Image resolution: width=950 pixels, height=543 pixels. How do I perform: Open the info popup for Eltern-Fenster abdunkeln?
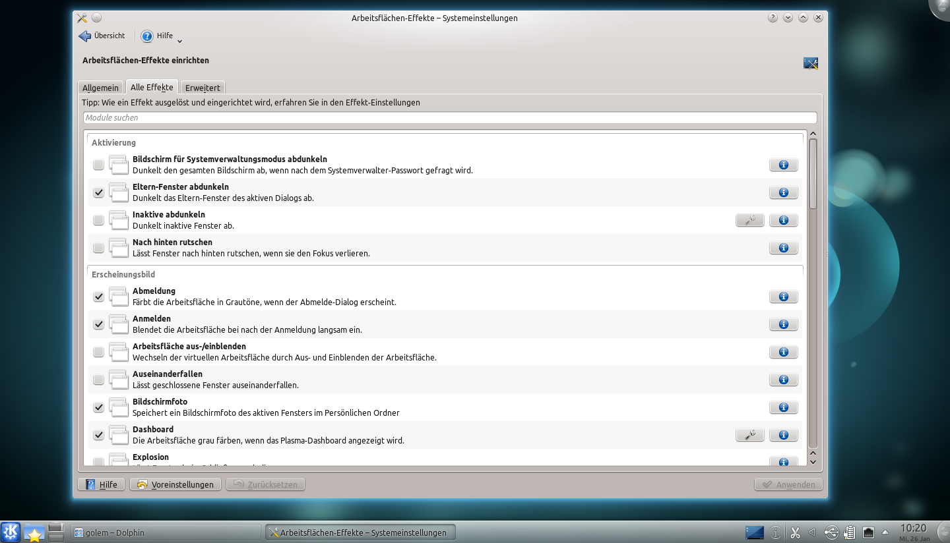tap(783, 192)
